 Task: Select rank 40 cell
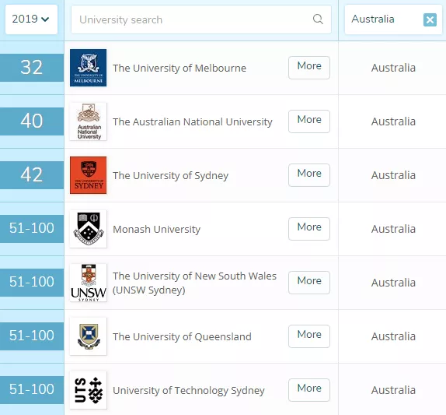point(32,121)
